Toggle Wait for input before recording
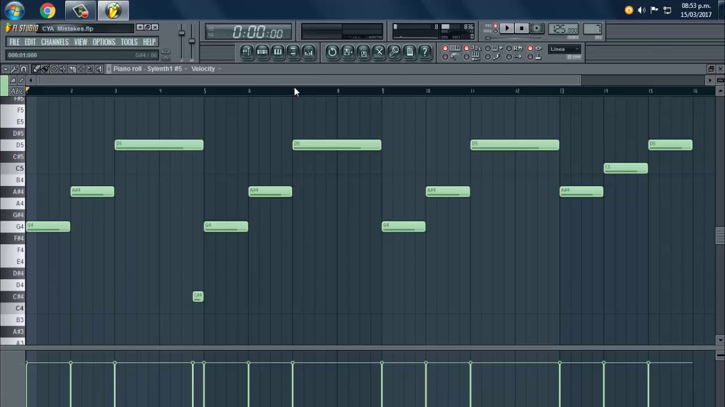 [473, 57]
